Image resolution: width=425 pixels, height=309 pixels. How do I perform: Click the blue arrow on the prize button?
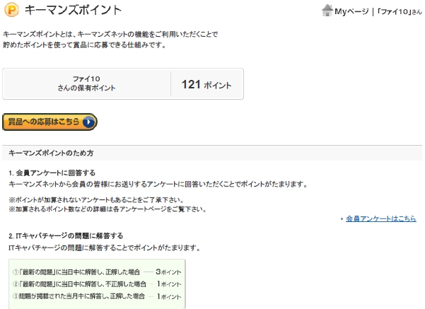point(88,122)
